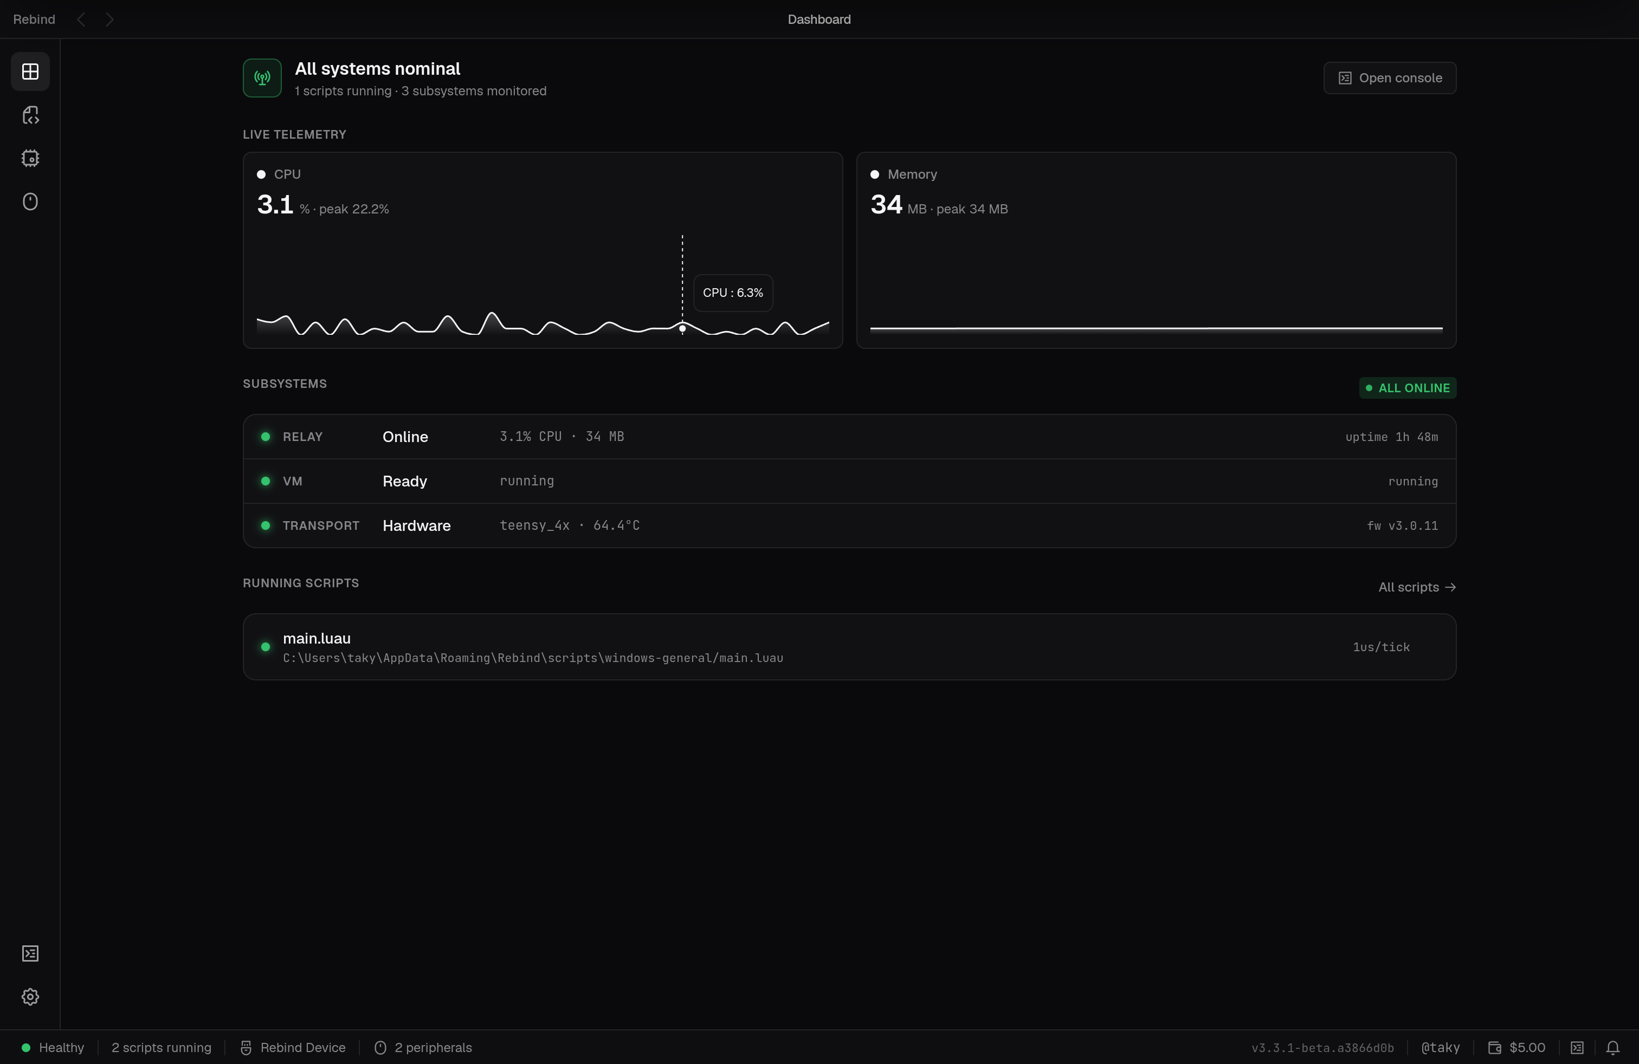Click the ALL ONLINE badge
This screenshot has width=1639, height=1064.
coord(1408,388)
